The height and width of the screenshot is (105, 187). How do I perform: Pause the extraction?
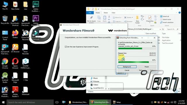pos(147,67)
